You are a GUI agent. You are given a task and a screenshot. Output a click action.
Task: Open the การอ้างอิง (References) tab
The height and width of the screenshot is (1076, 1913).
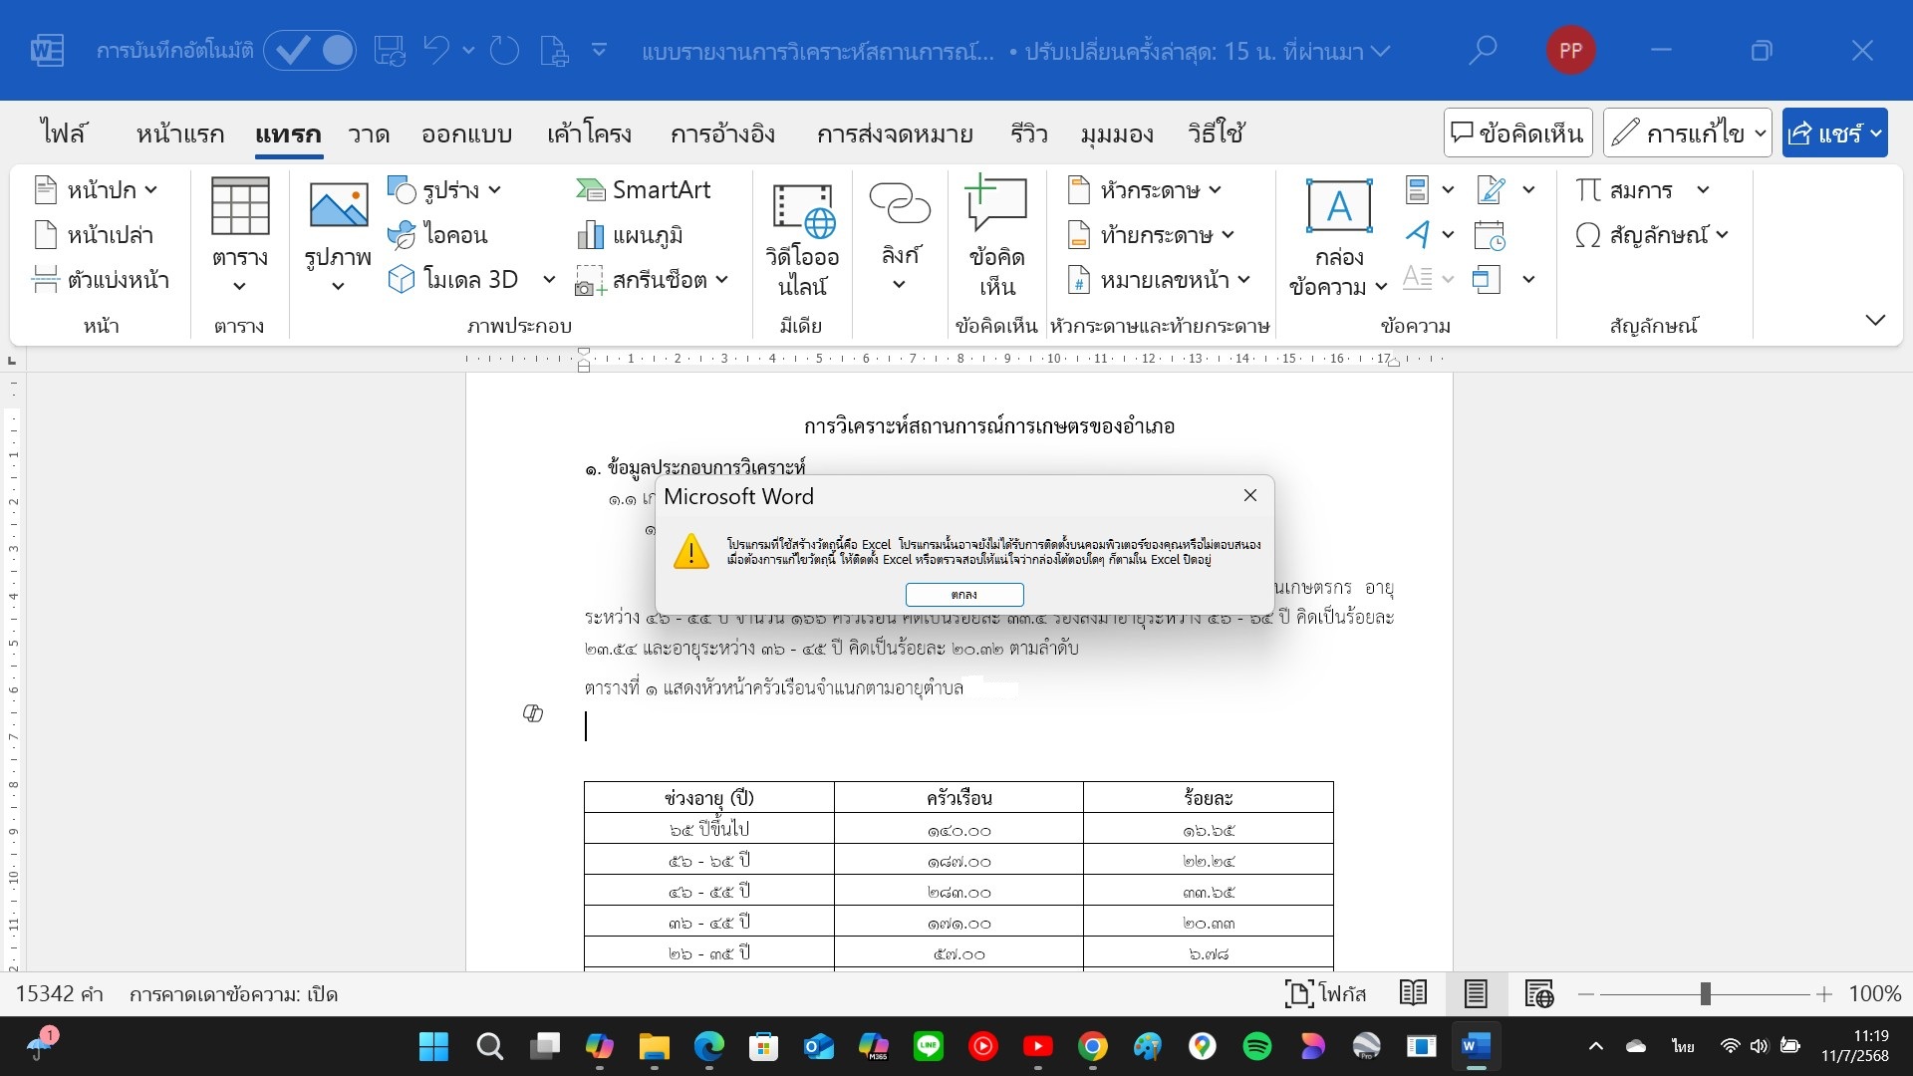(722, 134)
